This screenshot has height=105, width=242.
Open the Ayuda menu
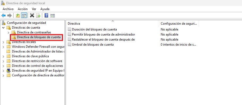(45, 9)
